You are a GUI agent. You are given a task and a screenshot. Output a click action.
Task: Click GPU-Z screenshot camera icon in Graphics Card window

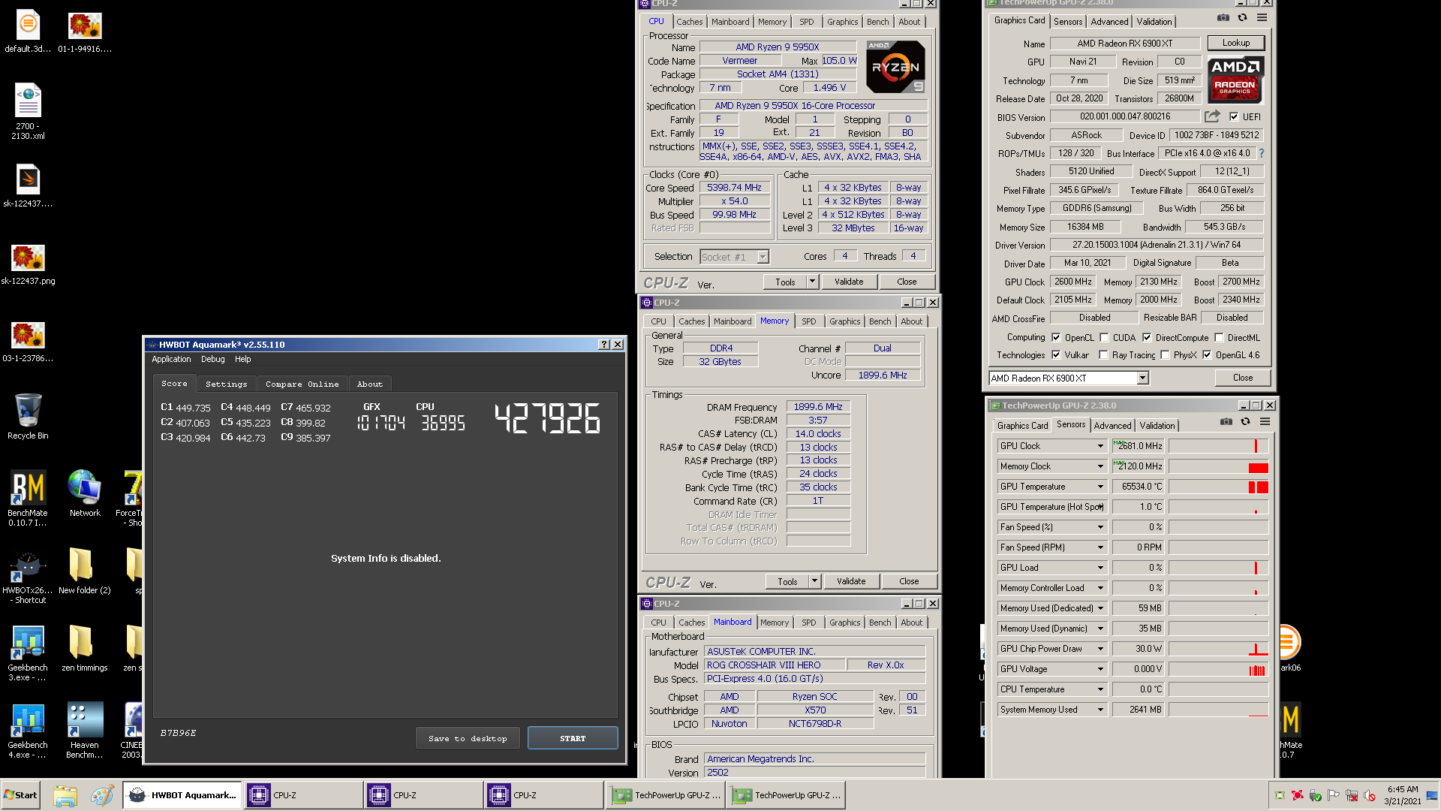tap(1223, 18)
